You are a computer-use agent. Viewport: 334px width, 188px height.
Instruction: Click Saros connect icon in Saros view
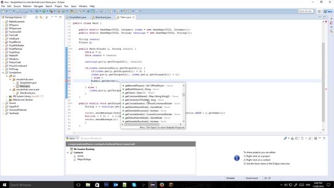pyautogui.click(x=285, y=138)
